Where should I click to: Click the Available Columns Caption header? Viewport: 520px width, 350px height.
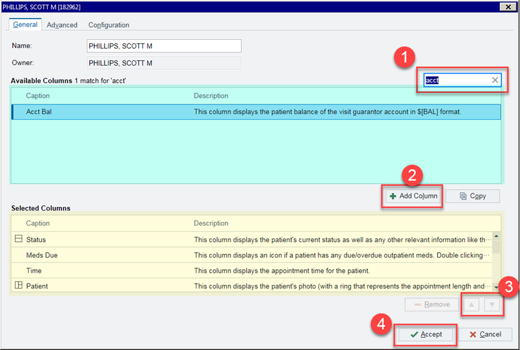38,95
